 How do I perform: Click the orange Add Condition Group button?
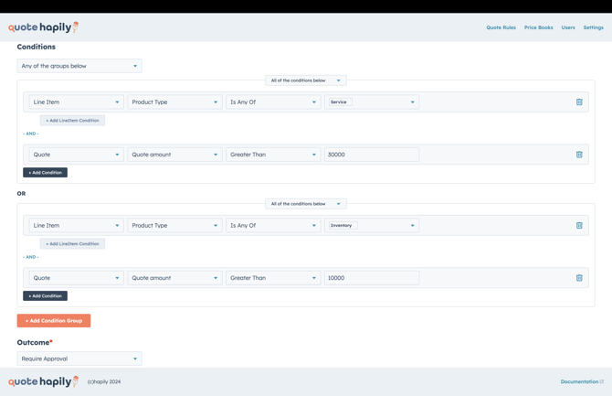tap(54, 321)
